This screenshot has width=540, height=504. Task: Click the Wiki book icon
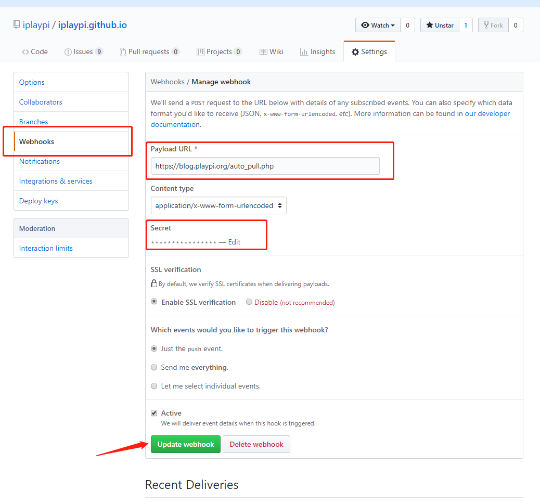263,52
